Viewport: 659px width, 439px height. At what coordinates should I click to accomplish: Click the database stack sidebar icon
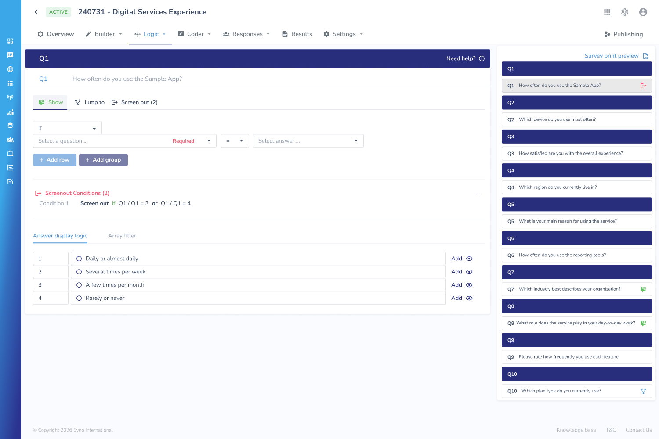point(10,126)
